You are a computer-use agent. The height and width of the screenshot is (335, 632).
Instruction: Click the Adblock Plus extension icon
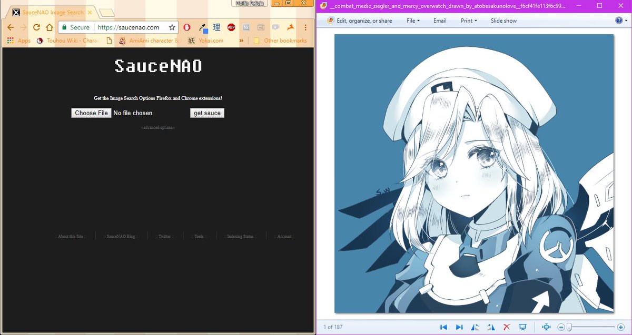pos(231,27)
